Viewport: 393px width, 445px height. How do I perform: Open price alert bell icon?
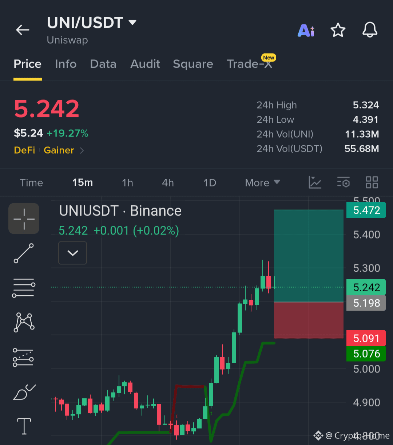tap(370, 30)
